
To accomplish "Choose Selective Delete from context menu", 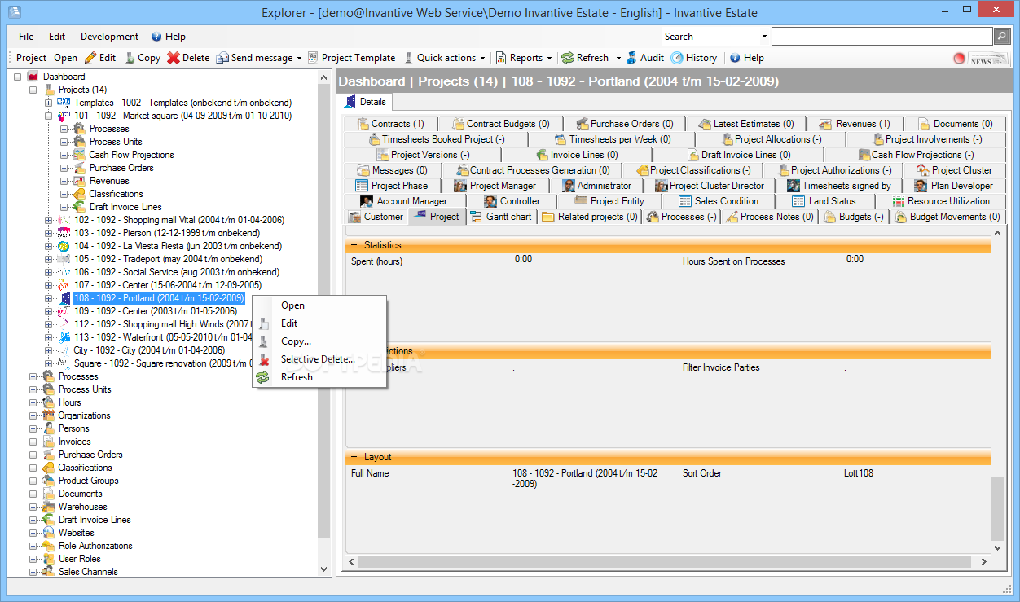I will (x=319, y=359).
